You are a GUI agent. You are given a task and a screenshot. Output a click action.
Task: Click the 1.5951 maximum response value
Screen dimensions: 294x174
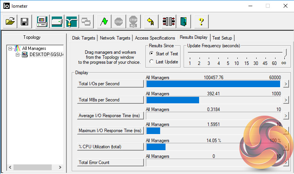click(213, 124)
